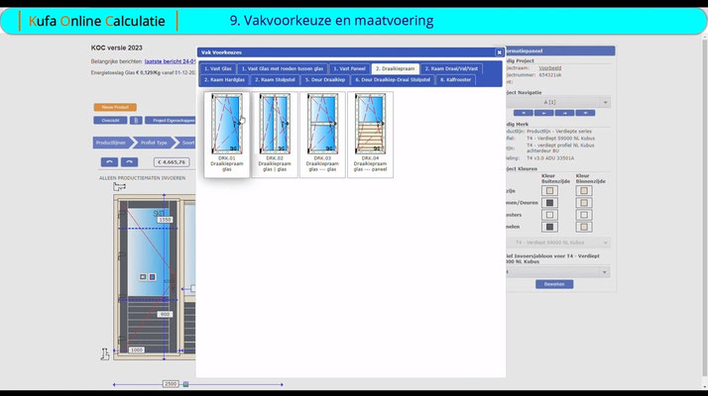Click the orange Nieuw Product button
The image size is (708, 396).
[115, 107]
